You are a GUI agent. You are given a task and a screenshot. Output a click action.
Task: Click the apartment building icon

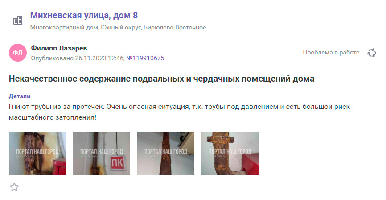[x=18, y=20]
